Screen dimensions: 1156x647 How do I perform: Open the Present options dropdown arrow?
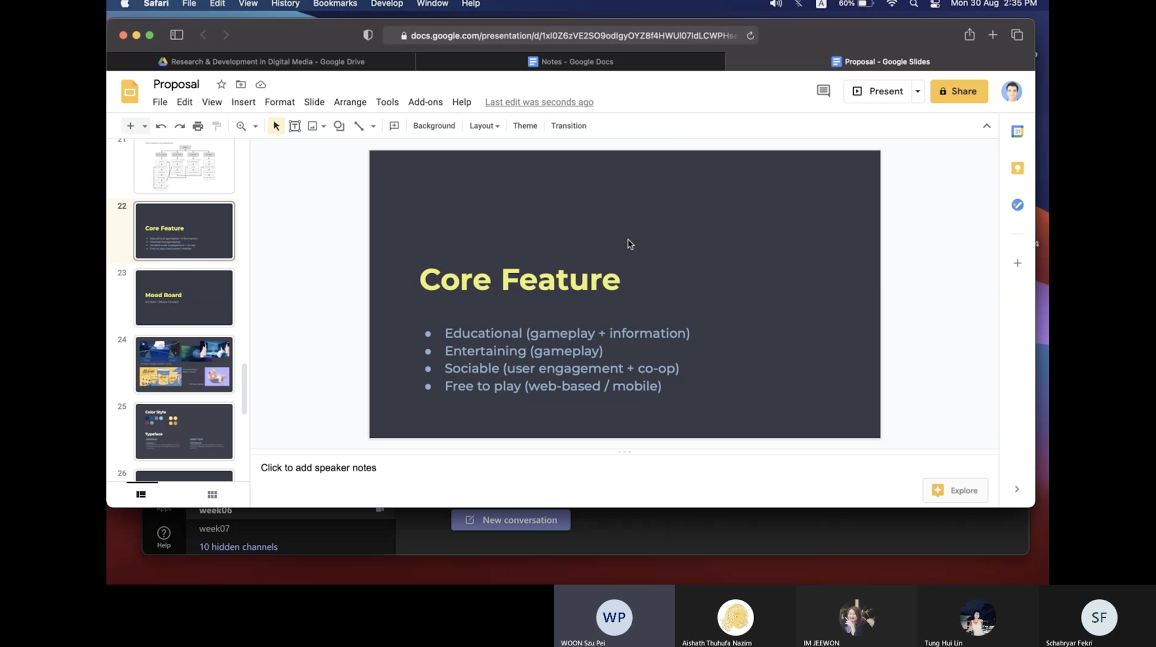click(918, 91)
